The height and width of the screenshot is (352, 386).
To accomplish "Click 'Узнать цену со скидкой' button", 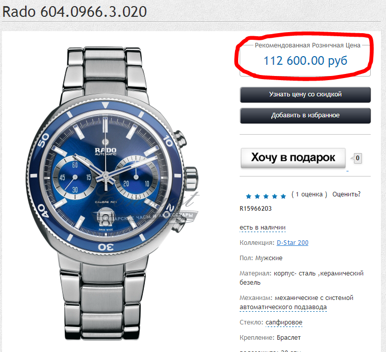I will pos(305,94).
